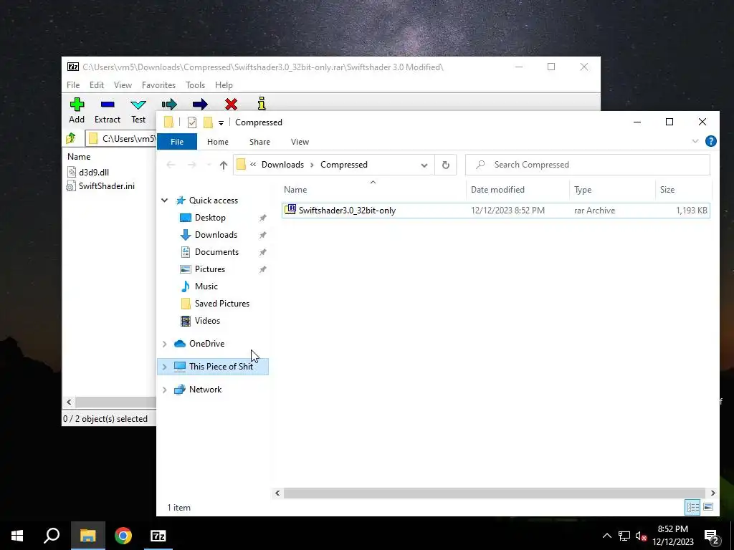Viewport: 734px width, 550px height.
Task: Open the Quick Access Toolbar customize dropdown
Action: (221, 122)
